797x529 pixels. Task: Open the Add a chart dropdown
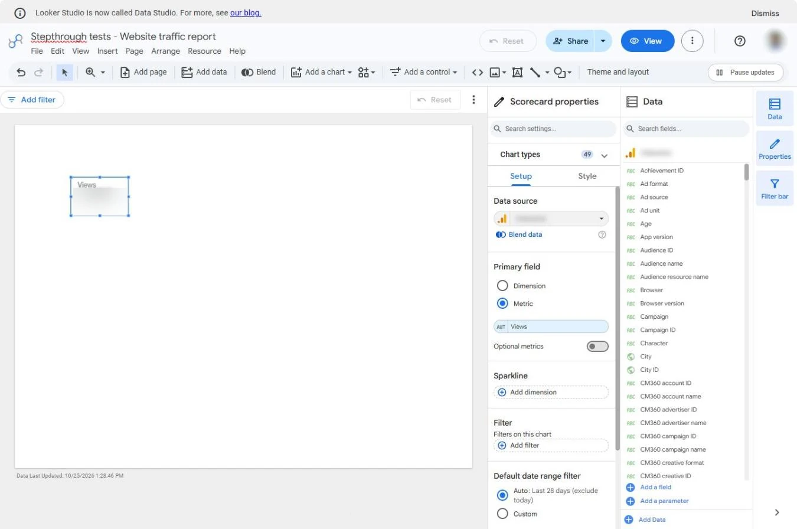[321, 72]
